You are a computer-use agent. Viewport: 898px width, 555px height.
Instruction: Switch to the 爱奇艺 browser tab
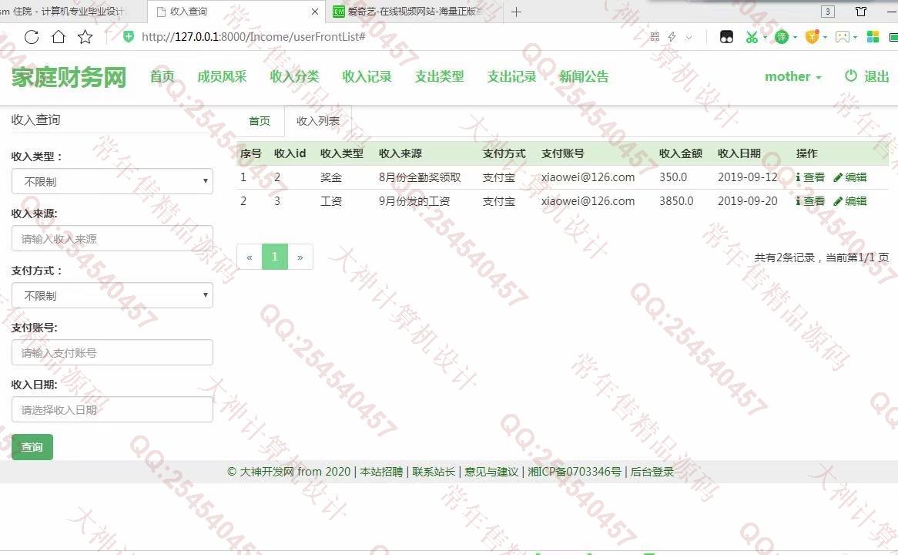[414, 12]
